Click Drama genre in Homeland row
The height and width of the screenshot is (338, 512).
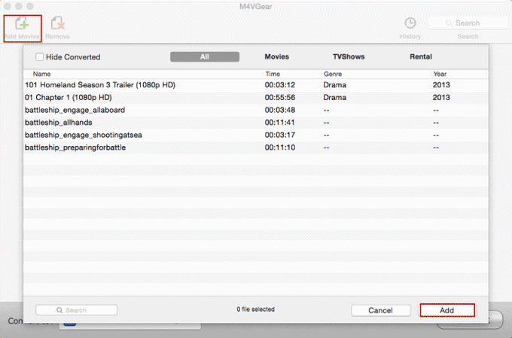pyautogui.click(x=335, y=85)
